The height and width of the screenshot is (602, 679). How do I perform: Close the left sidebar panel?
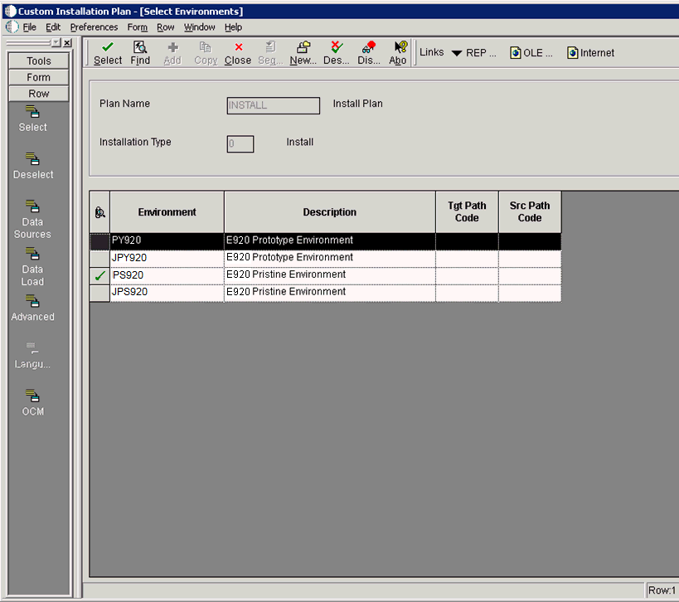[x=67, y=42]
